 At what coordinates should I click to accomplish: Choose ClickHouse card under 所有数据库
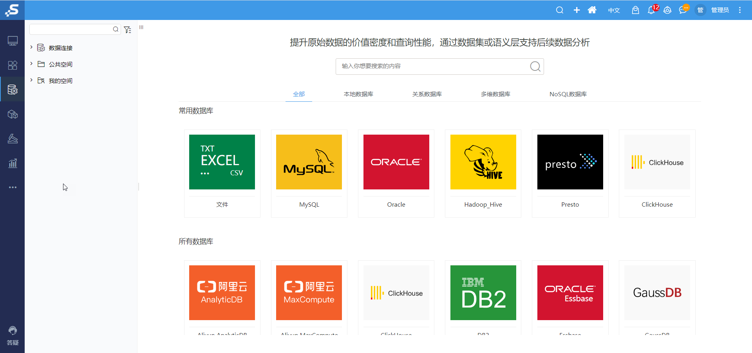tap(396, 297)
